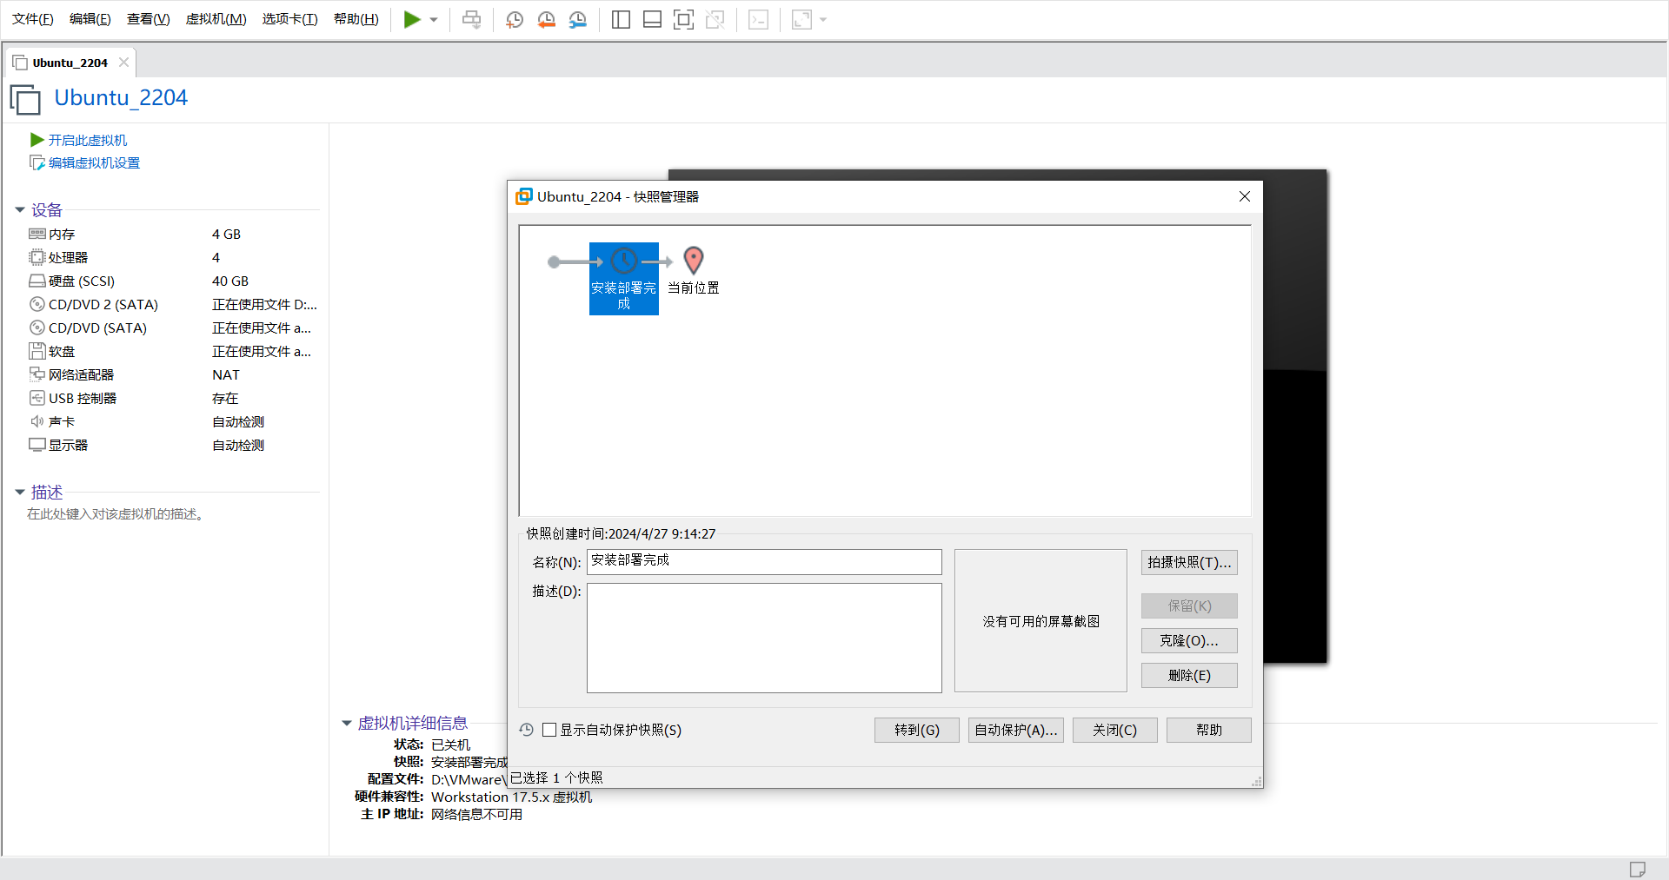This screenshot has width=1669, height=880.
Task: Click the 硬盘 (SCSI) device icon
Action: pos(37,281)
